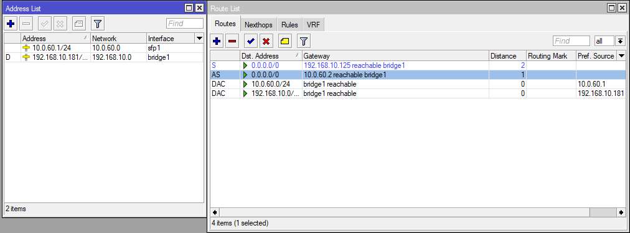The width and height of the screenshot is (630, 233).
Task: Sort routes by Dst. Address column
Action: pyautogui.click(x=271, y=56)
